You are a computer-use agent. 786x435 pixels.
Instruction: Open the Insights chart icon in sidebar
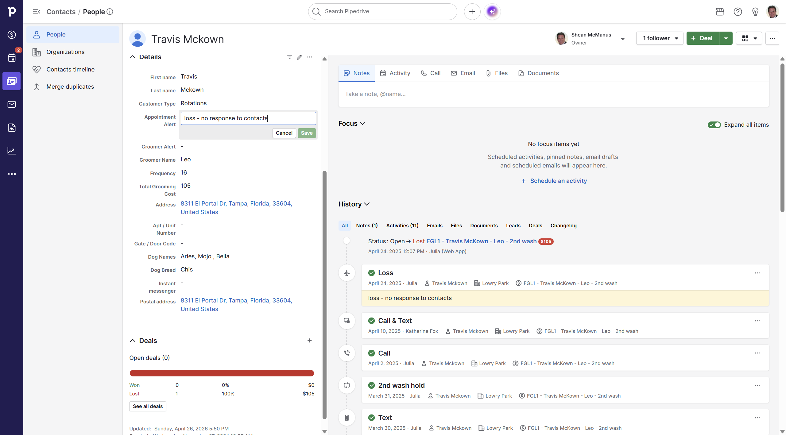(12, 151)
